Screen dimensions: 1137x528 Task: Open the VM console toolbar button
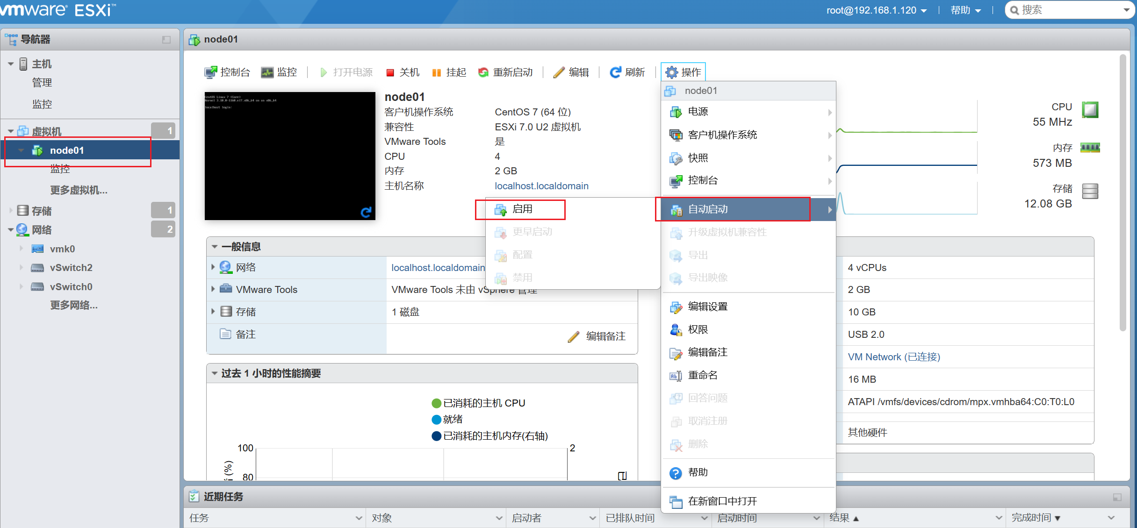pos(227,72)
